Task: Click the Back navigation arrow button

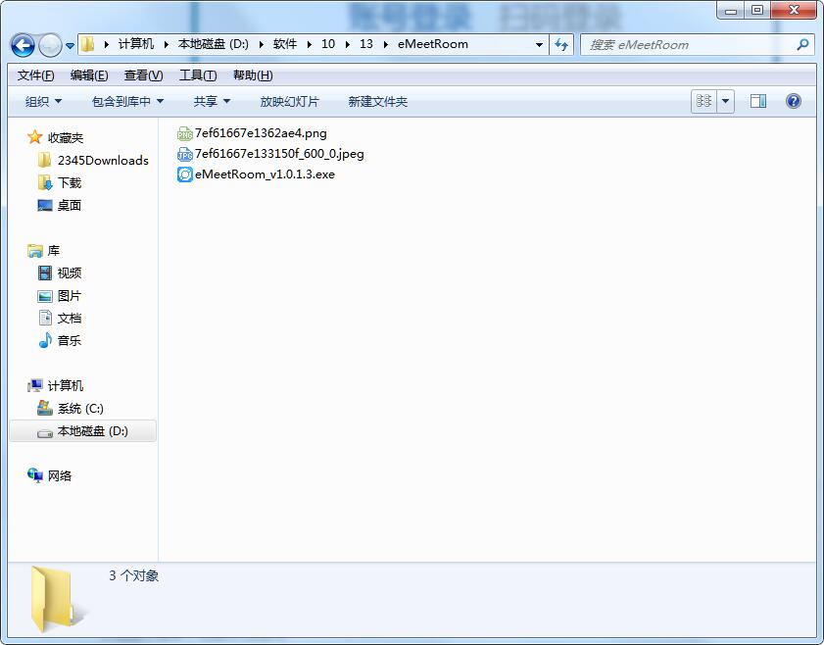Action: (24, 45)
